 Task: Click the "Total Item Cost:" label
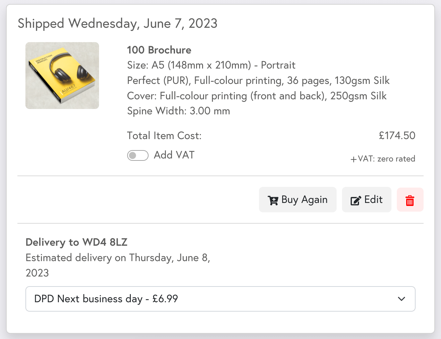(164, 136)
